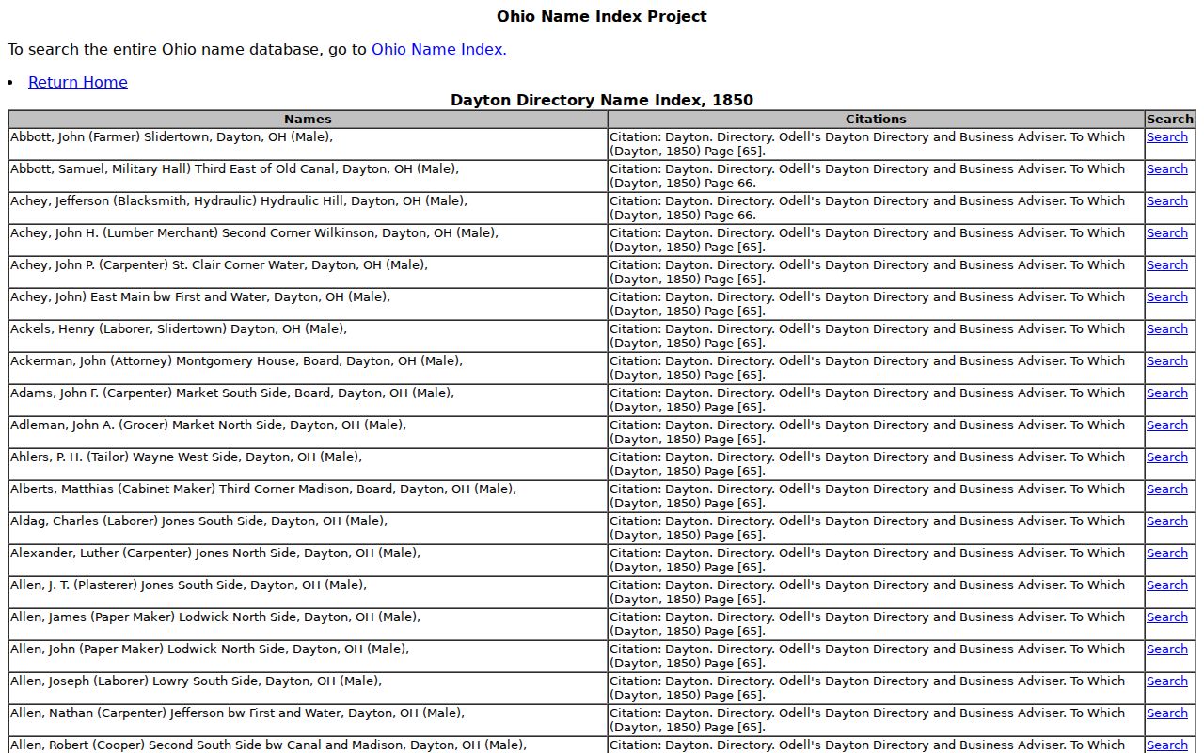This screenshot has height=753, width=1204.
Task: Click the Dayton Directory Name Index, 1850 caption
Action: click(602, 100)
